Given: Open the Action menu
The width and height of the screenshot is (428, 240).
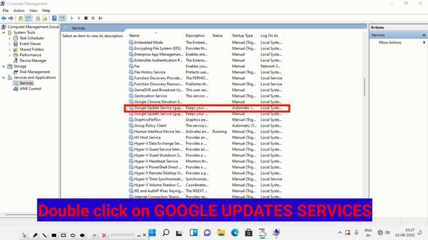Looking at the screenshot, I should (19, 11).
